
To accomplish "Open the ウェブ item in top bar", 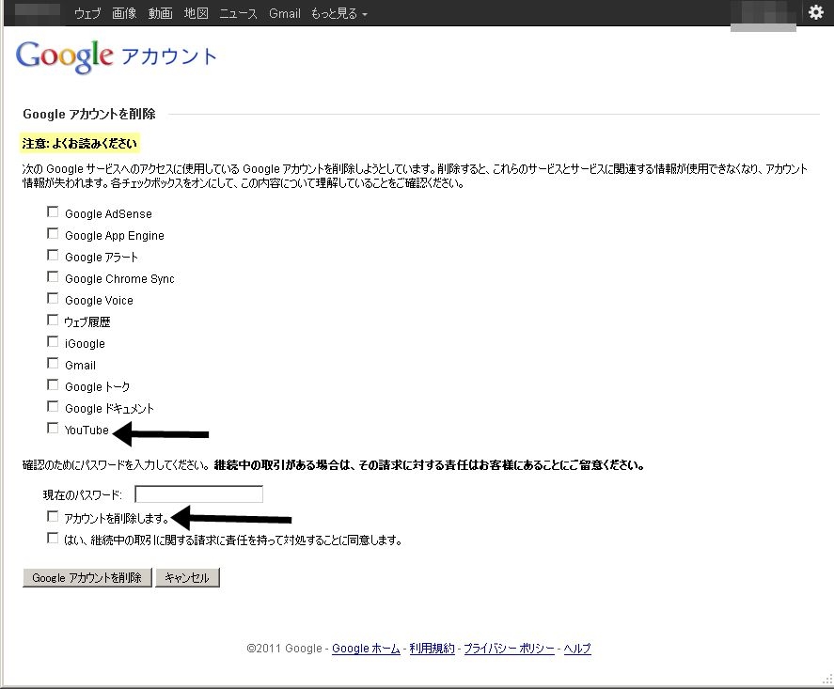I will 87,13.
